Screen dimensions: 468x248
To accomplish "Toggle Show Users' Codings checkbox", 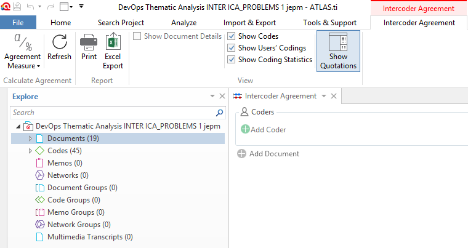I will pyautogui.click(x=232, y=48).
